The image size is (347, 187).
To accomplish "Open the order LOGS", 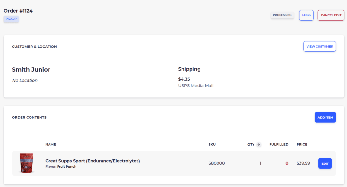I will 306,15.
